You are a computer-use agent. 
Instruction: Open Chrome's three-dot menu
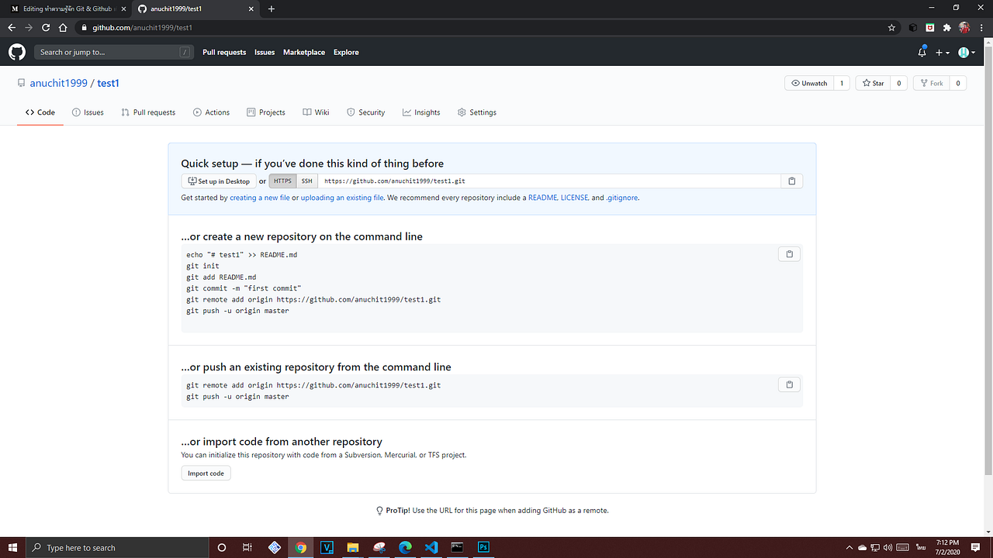point(980,27)
